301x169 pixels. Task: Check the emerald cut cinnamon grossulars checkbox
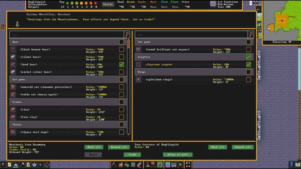click(121, 87)
